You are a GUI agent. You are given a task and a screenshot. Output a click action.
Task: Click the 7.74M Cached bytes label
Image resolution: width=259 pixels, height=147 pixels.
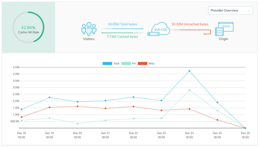pos(122,37)
